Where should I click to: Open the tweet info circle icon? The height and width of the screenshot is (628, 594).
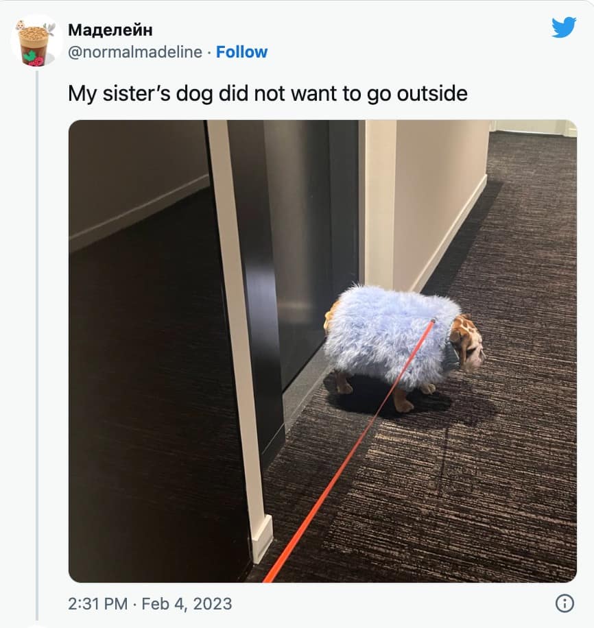(x=565, y=603)
